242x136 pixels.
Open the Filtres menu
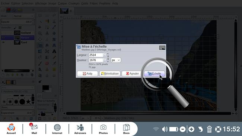[94, 3]
